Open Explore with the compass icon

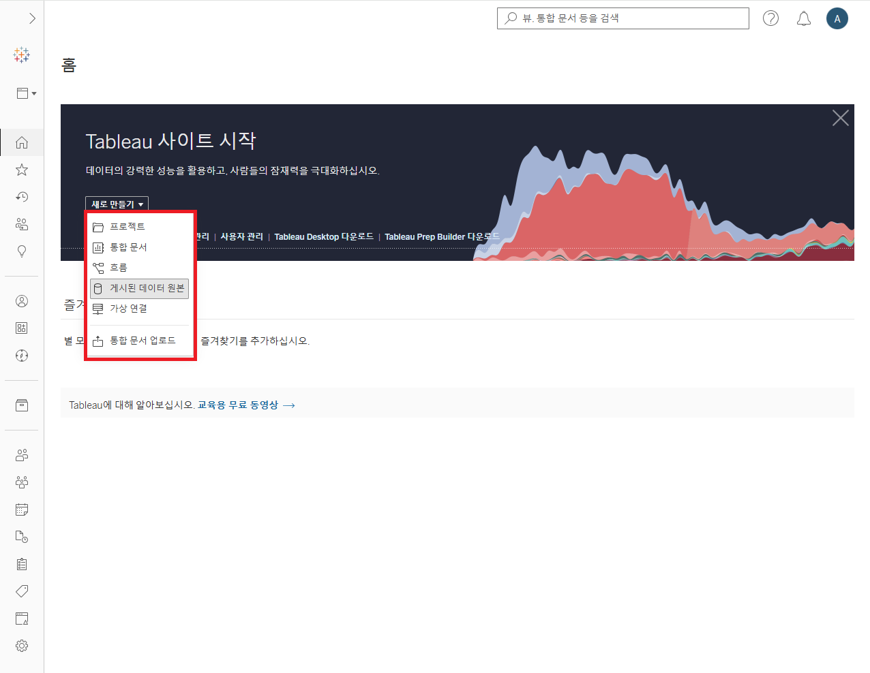pyautogui.click(x=22, y=356)
